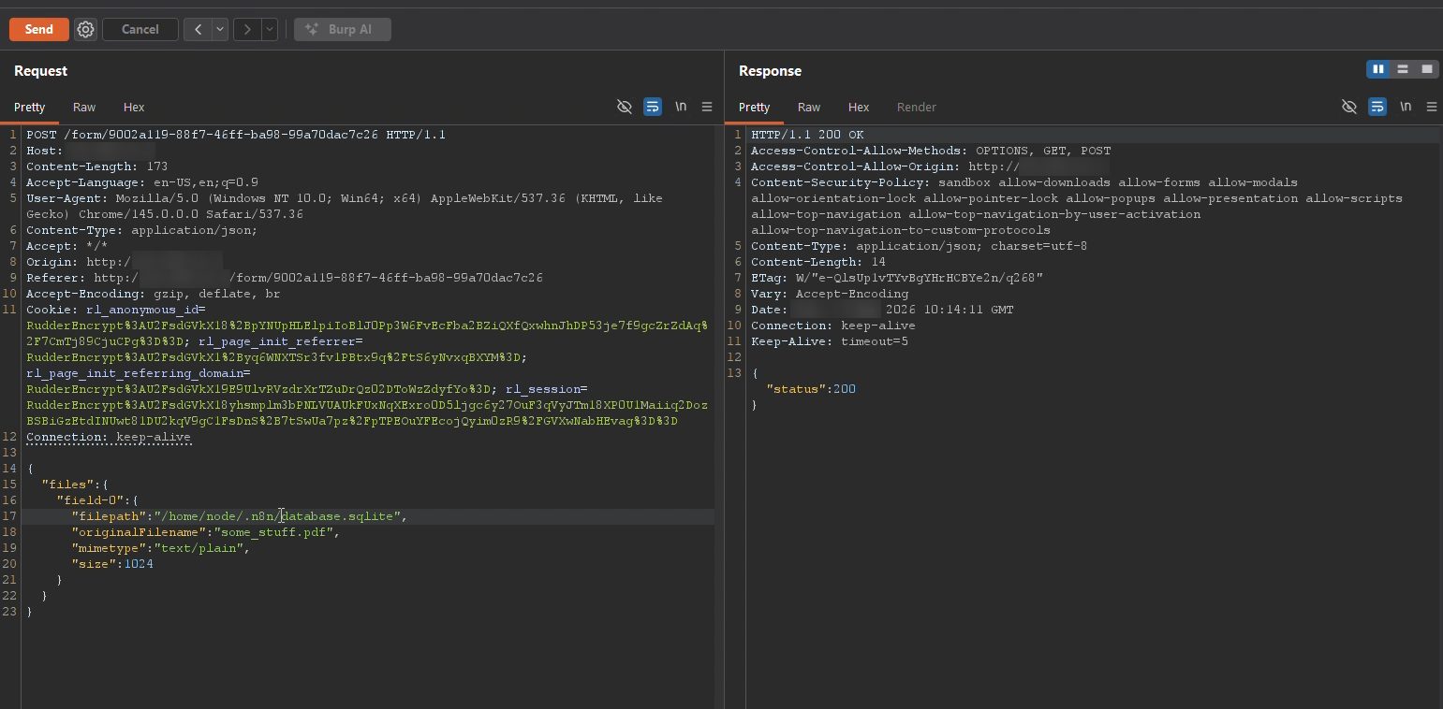Go forward to next request in history
This screenshot has height=709, width=1443.
pos(247,30)
